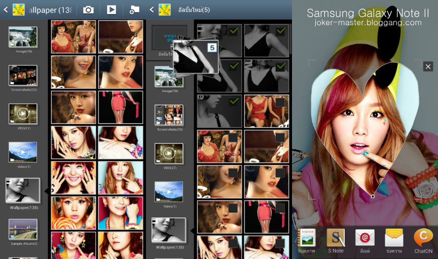Tap 'allpaper (138' album title
The width and height of the screenshot is (438, 259).
tap(51, 10)
